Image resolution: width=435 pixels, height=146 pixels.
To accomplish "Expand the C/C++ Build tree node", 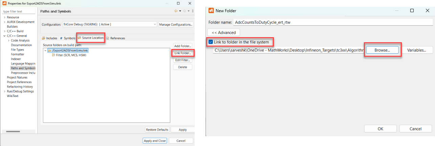I will [4, 31].
